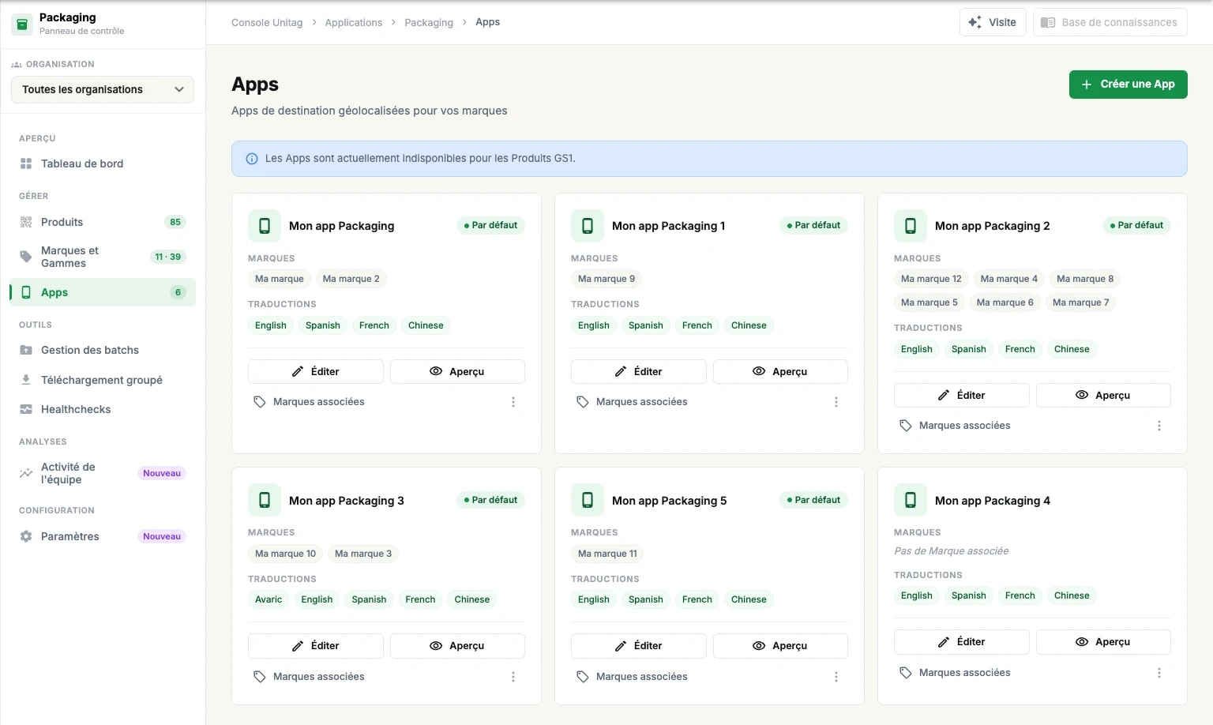Open more options for Mon app Packaging 3
Screen dimensions: 1213x725
(x=513, y=677)
